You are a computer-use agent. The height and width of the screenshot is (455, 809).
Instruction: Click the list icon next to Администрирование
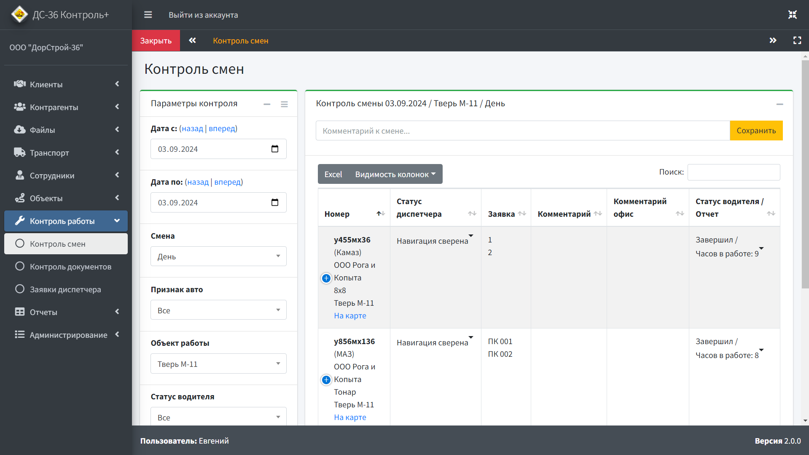[x=20, y=334]
